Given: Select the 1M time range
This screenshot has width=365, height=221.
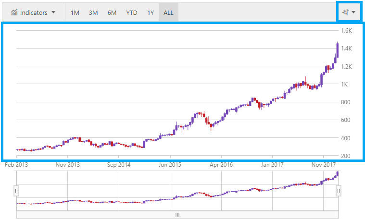Looking at the screenshot, I should pos(75,12).
